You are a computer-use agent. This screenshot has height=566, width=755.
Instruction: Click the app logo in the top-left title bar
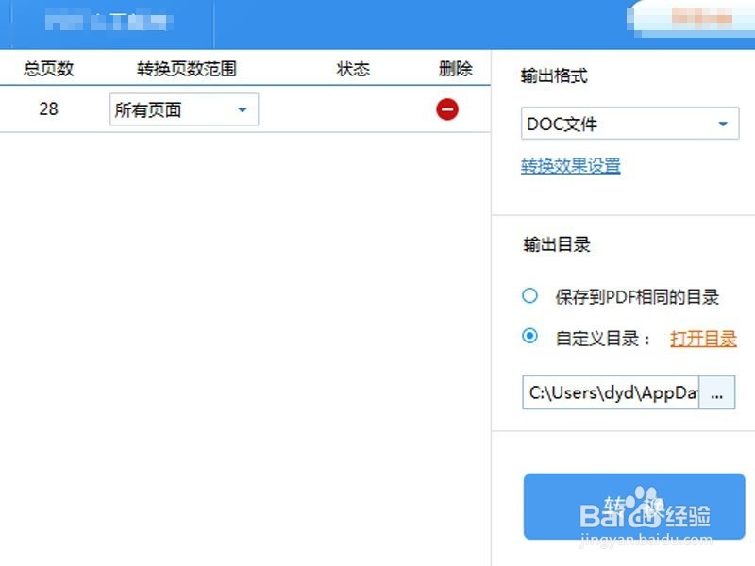(x=104, y=19)
